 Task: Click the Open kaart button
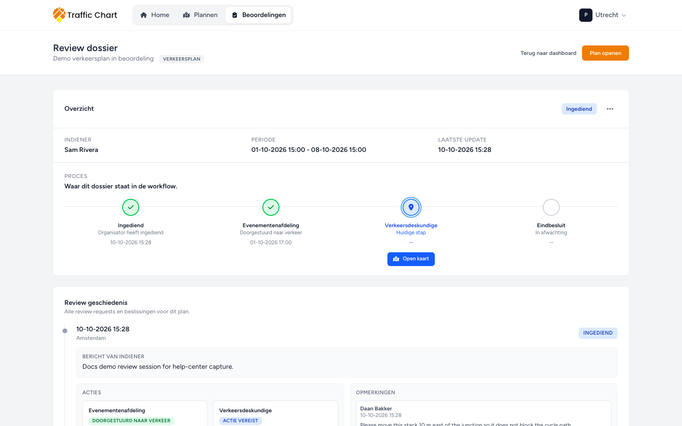pyautogui.click(x=411, y=259)
